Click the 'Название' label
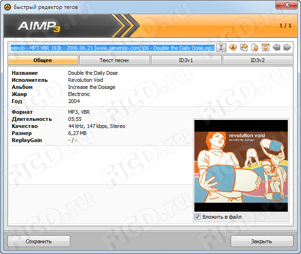 click(25, 73)
